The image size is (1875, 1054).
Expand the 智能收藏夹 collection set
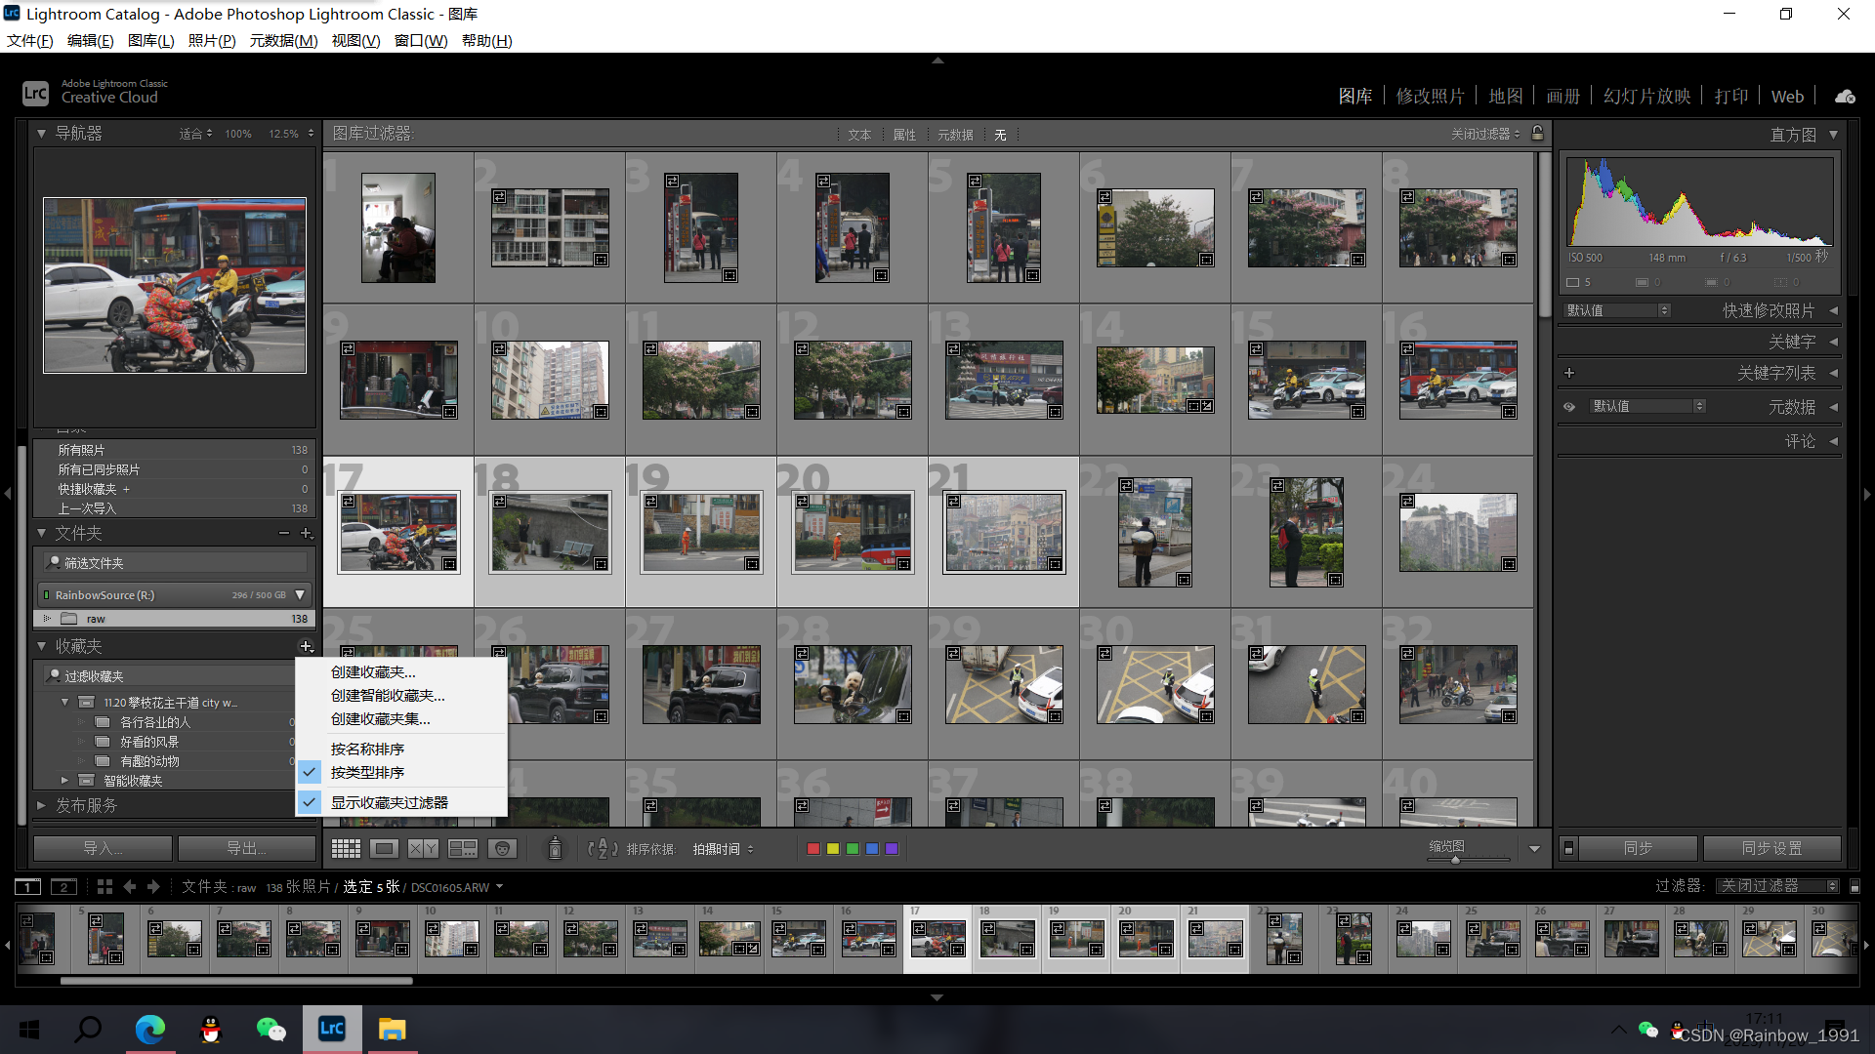[64, 781]
